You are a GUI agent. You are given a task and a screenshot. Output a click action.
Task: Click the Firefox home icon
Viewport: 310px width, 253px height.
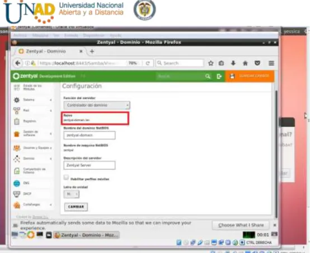pos(245,63)
